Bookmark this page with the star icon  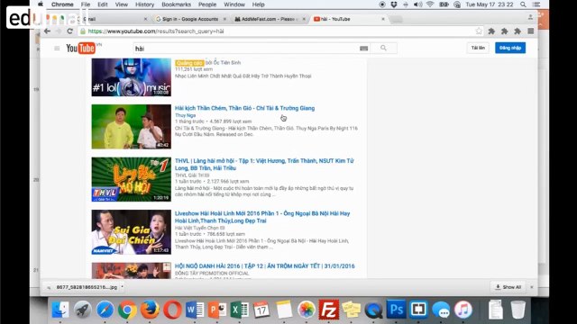(479, 31)
